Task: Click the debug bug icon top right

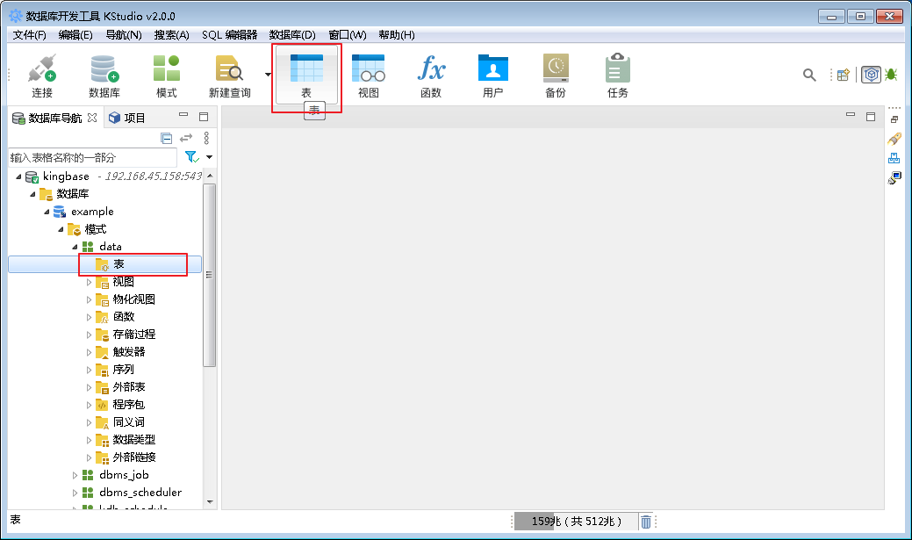Action: coord(891,76)
